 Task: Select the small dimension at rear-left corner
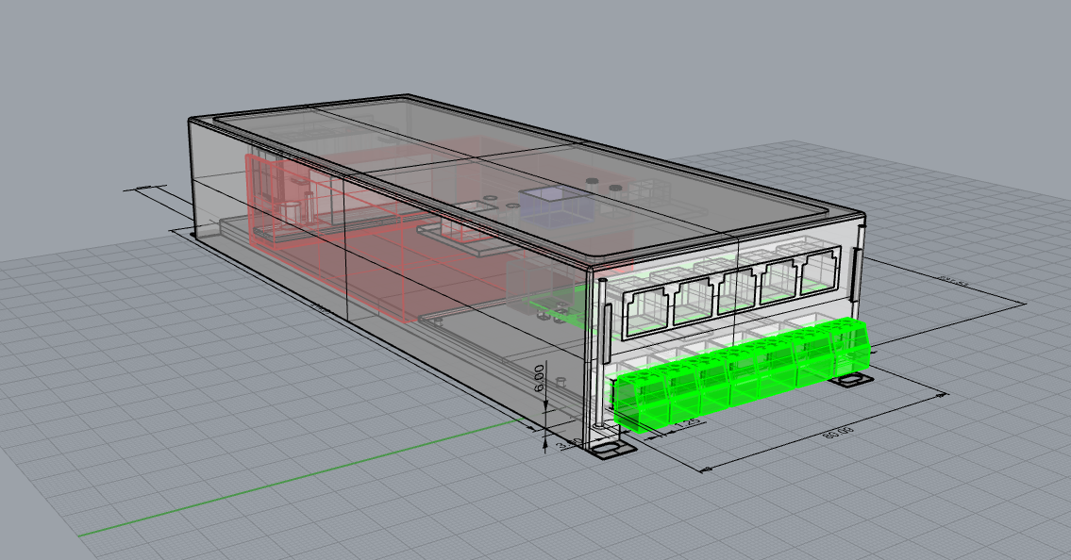[145, 189]
